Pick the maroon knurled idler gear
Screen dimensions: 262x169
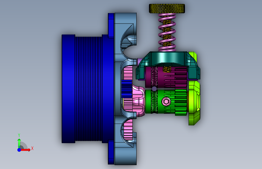tap(167, 77)
